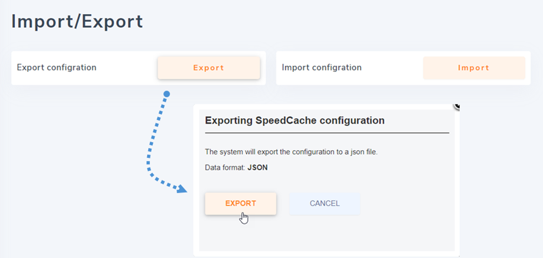Click the "Exporting SpeedCache configuration" dialog title
Viewport: 543px width, 258px height.
pos(295,121)
